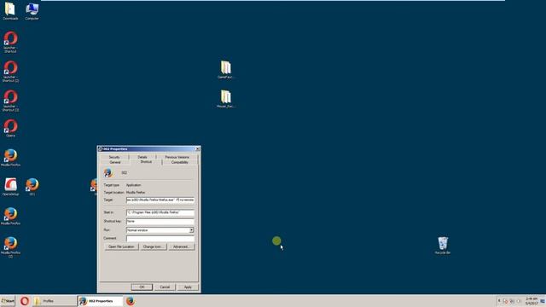Open the Start menu
Image resolution: width=546 pixels, height=307 pixels.
pos(8,301)
